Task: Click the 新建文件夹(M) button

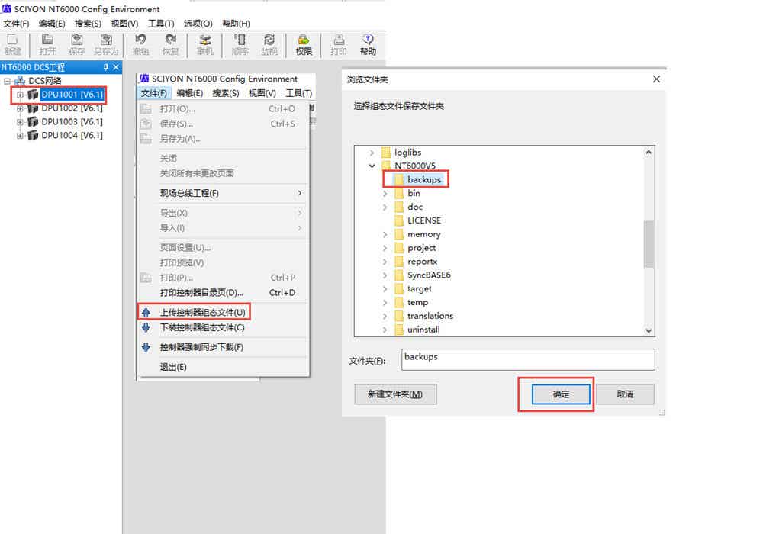Action: [x=395, y=394]
